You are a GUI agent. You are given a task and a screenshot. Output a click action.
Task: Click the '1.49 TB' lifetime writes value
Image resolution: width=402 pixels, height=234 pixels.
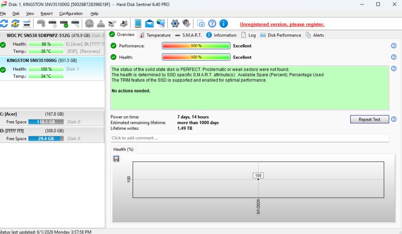(x=185, y=128)
